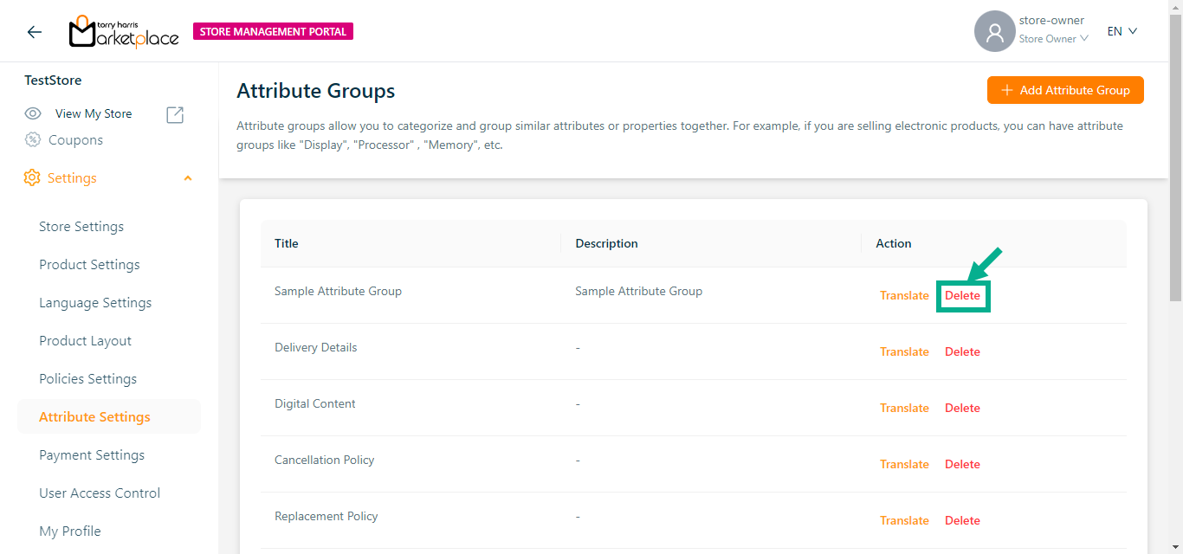The width and height of the screenshot is (1183, 554).
Task: Open User Access Control page
Action: pyautogui.click(x=100, y=493)
